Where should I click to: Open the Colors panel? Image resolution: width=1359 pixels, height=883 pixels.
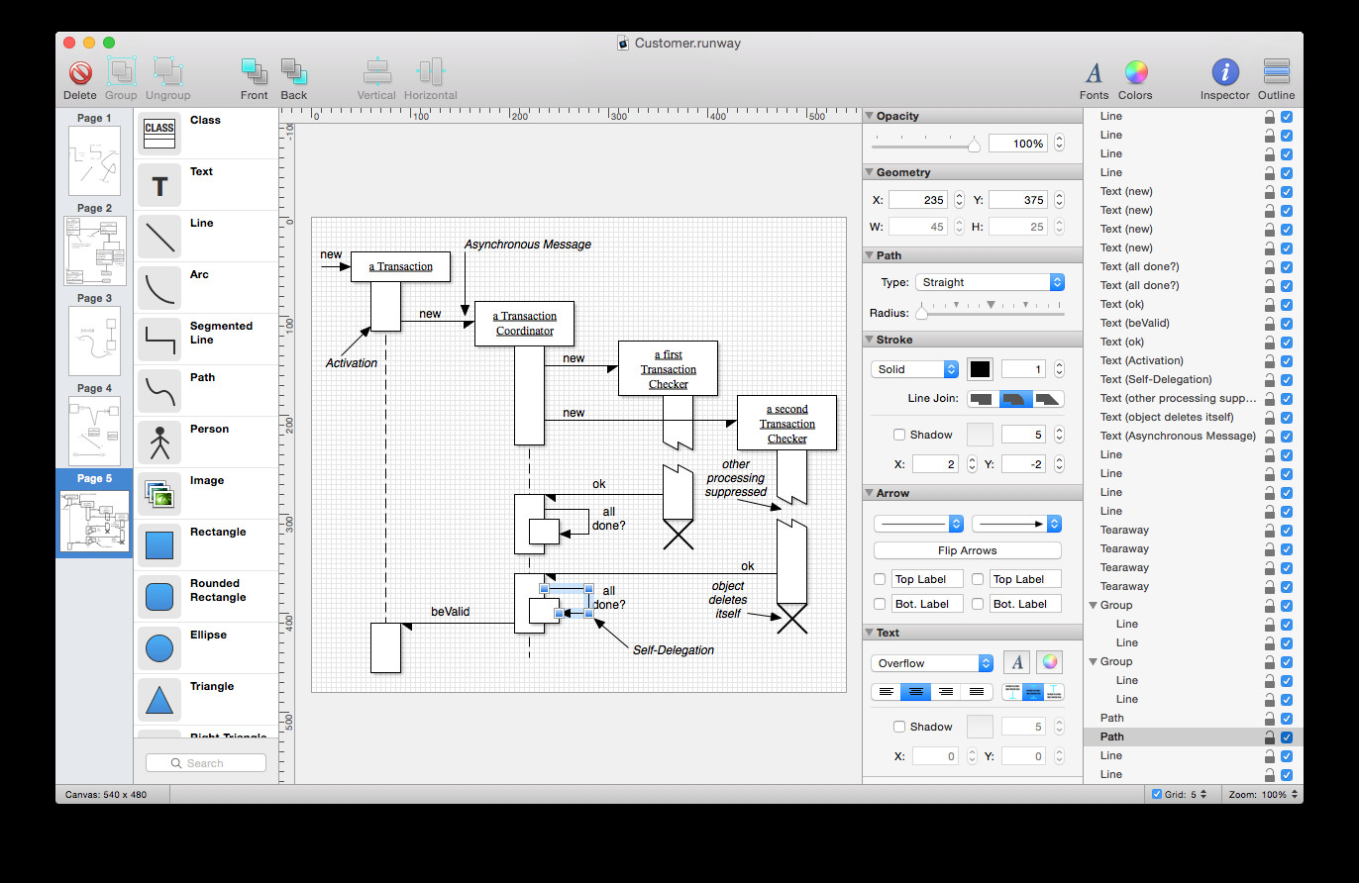point(1135,72)
